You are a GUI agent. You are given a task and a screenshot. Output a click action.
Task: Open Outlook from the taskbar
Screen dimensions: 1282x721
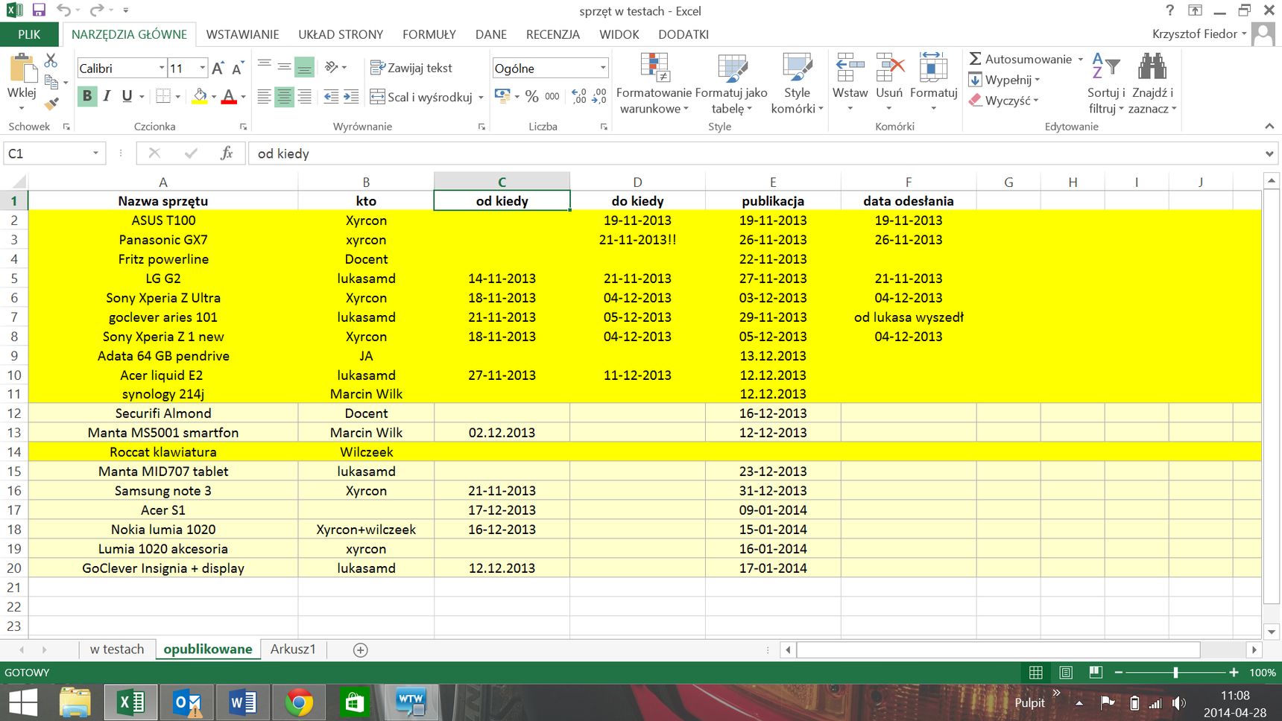pos(187,702)
